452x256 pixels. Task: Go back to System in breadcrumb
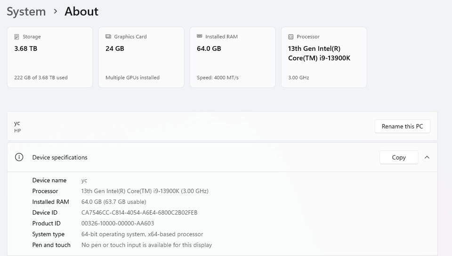26,11
